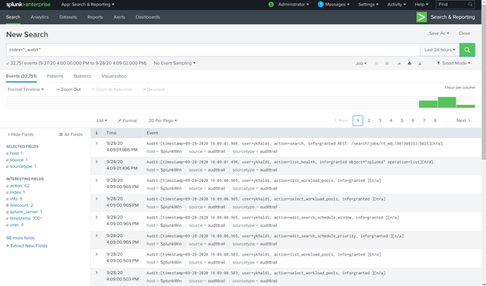
Task: Open the Dashboards menu item
Action: (x=148, y=17)
